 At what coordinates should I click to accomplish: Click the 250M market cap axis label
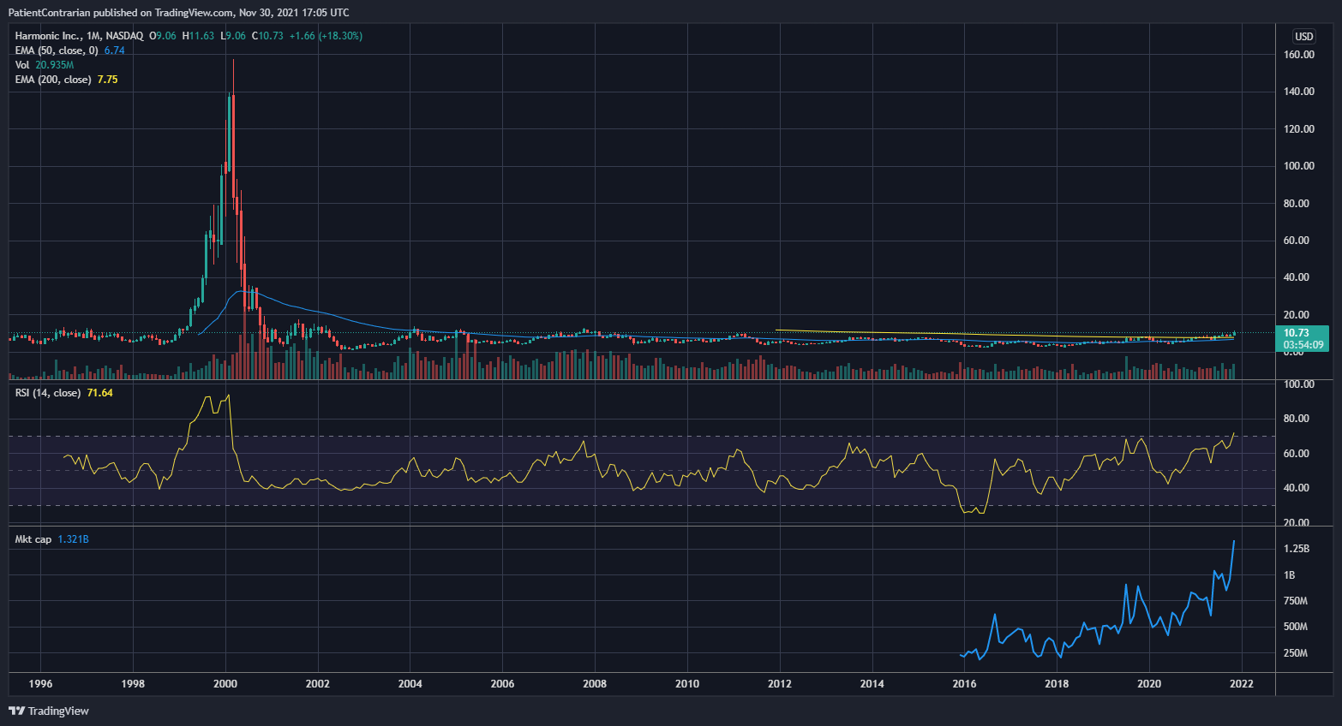pyautogui.click(x=1296, y=653)
